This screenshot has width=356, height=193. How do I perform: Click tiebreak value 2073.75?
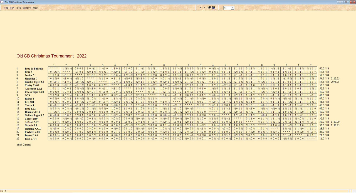[335, 82]
